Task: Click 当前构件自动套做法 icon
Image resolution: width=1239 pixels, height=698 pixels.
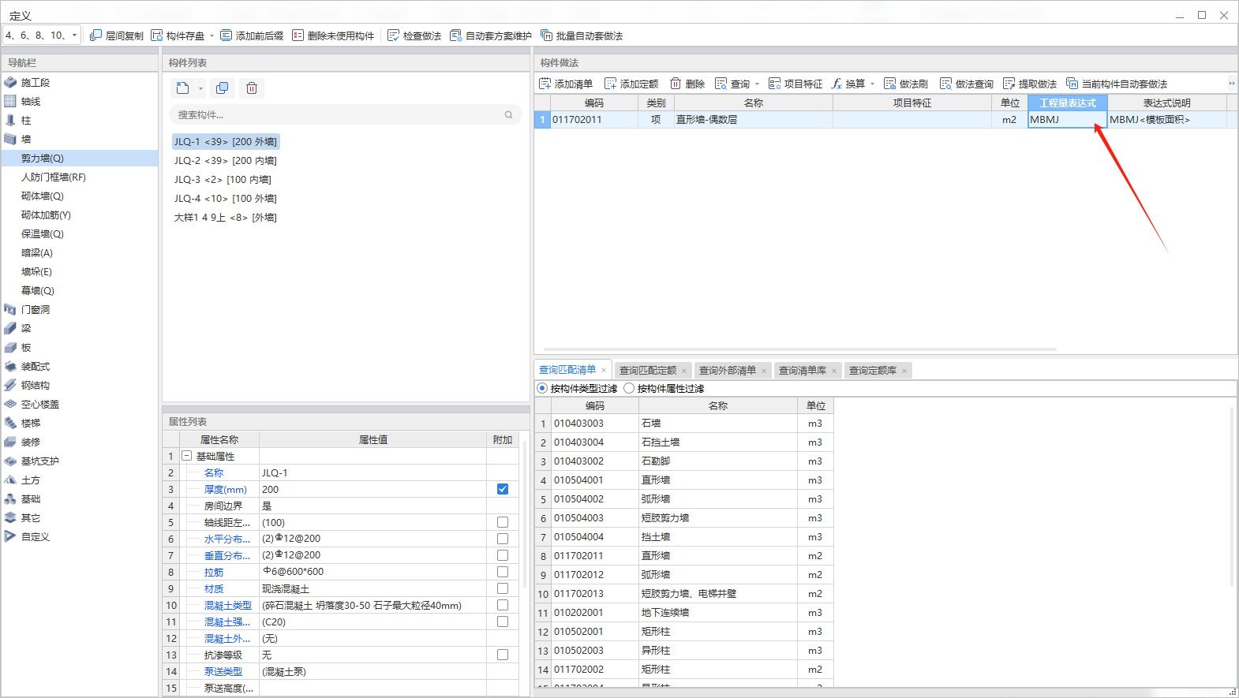Action: [x=1072, y=84]
